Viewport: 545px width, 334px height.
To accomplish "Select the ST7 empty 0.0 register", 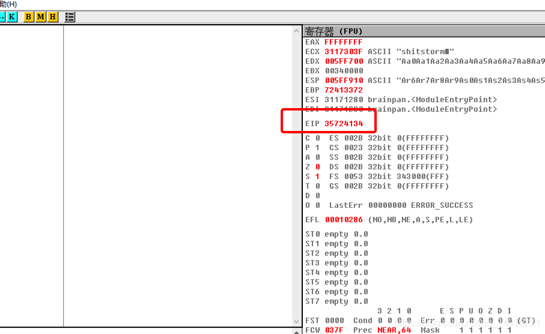I will coord(336,302).
